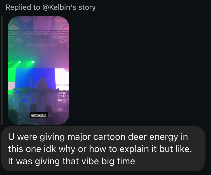Viewport: 211px width, 175px height.
Task: Click the ceiling truss in the story image
Action: click(x=39, y=33)
